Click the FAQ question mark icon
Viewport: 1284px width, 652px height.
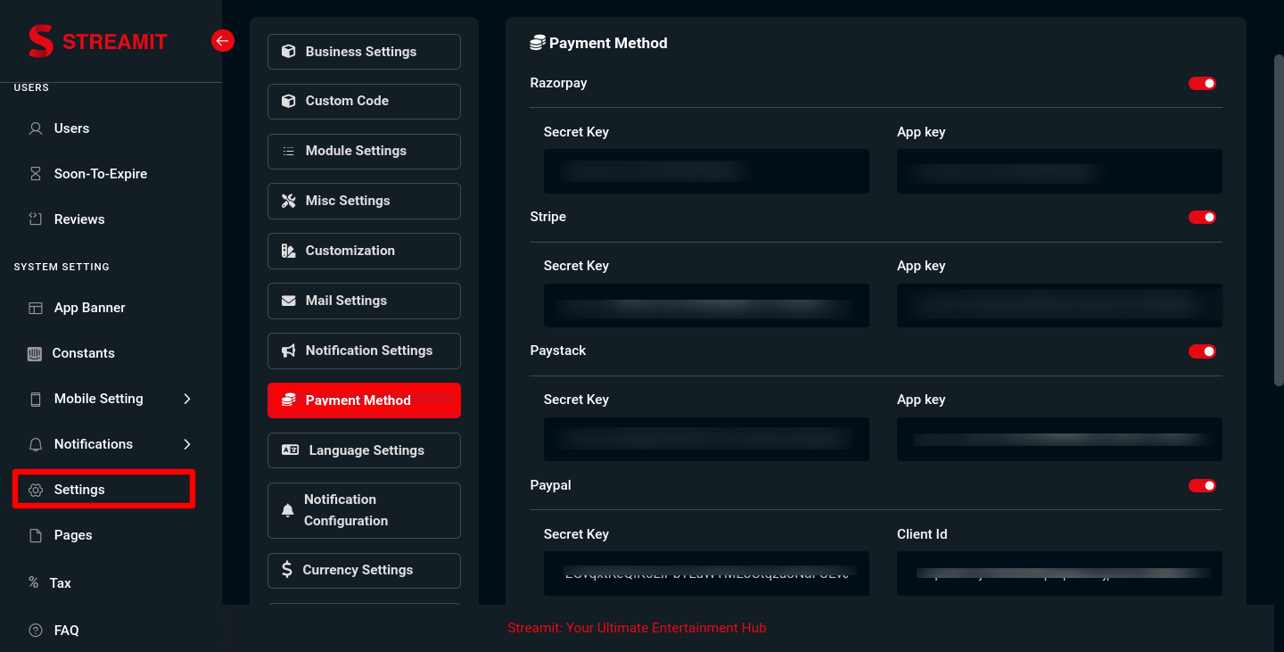36,631
